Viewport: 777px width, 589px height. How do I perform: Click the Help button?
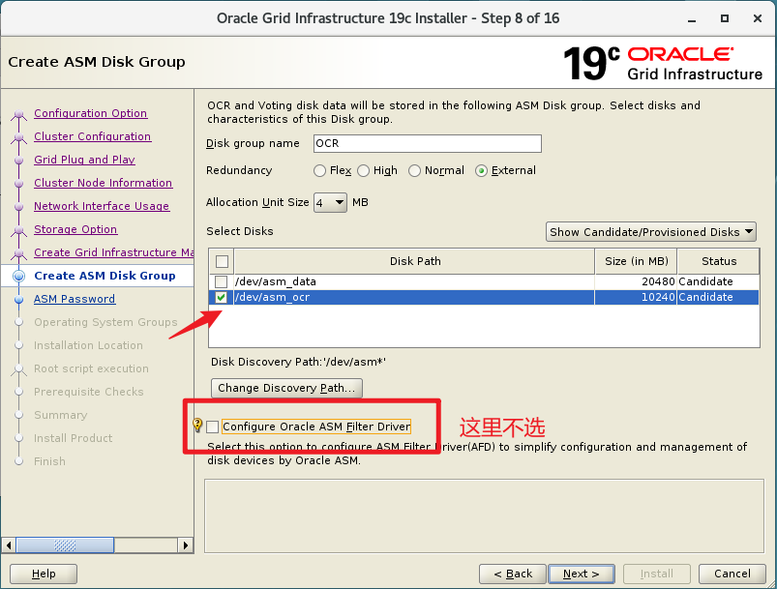pyautogui.click(x=44, y=574)
